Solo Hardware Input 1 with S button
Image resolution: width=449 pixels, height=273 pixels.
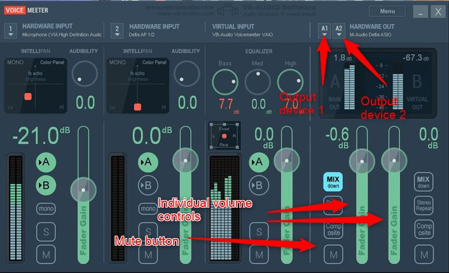[x=46, y=232]
